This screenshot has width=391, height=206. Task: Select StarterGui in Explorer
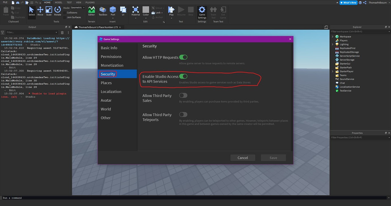[x=345, y=64]
